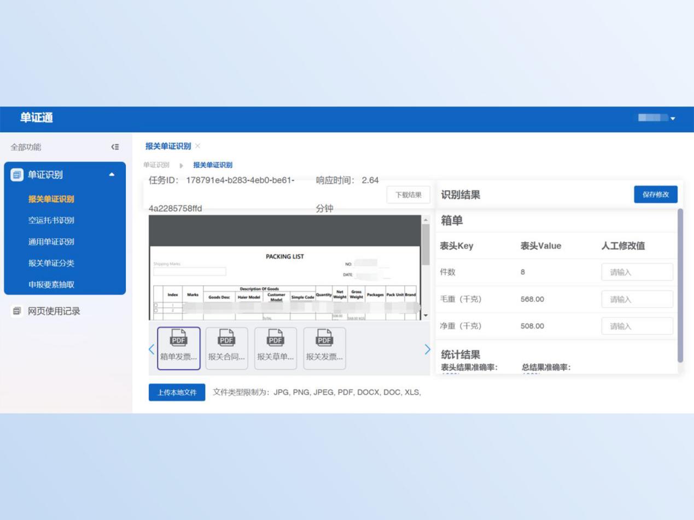Open the 报关发票 PDF file thumbnail

pyautogui.click(x=324, y=348)
